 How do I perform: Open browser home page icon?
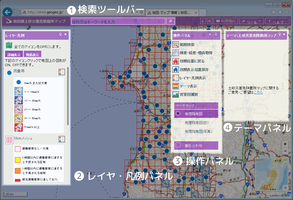tap(274, 12)
